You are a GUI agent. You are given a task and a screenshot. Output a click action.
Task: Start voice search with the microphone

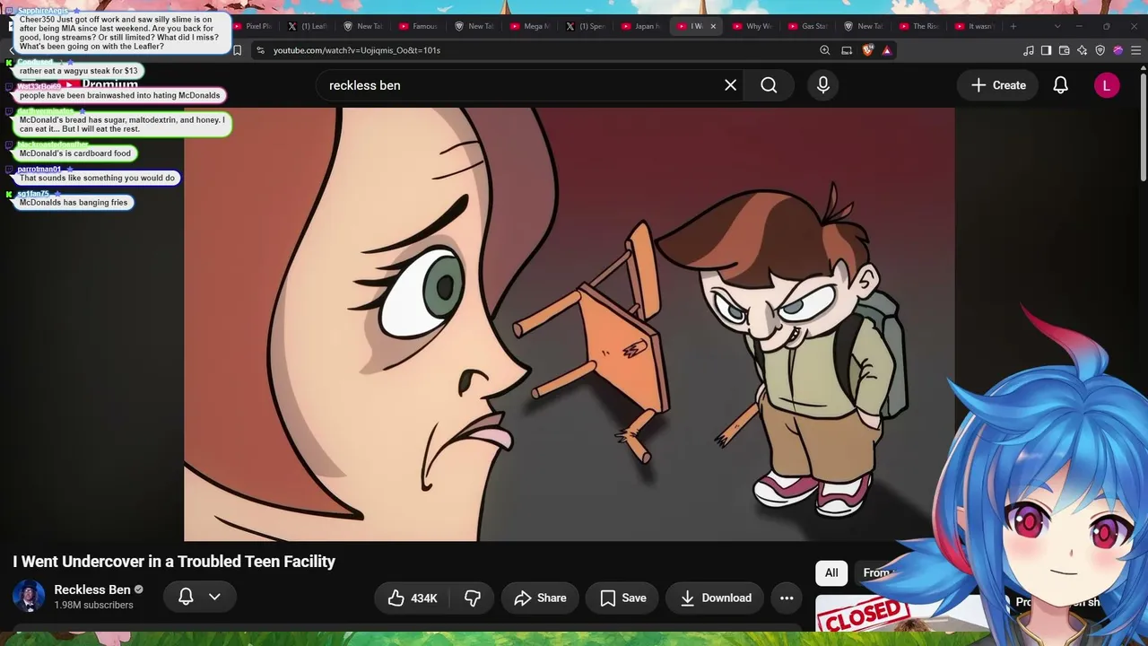click(823, 85)
